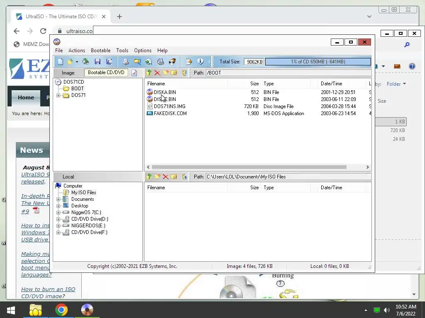Expand the CD/DVD Drive(F:) node

coord(58,232)
